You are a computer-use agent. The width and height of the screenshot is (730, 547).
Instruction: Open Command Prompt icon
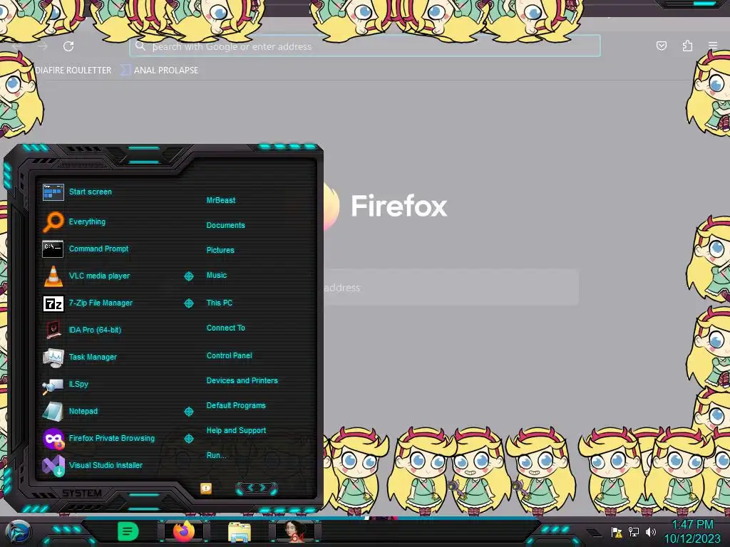(x=53, y=249)
